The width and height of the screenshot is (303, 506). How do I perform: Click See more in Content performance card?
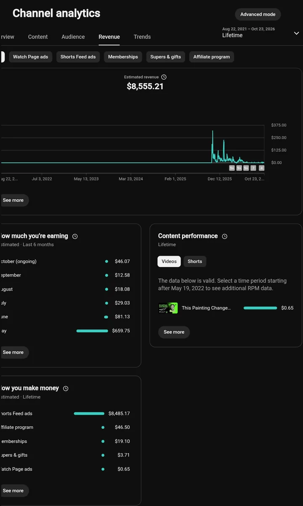[x=174, y=332]
